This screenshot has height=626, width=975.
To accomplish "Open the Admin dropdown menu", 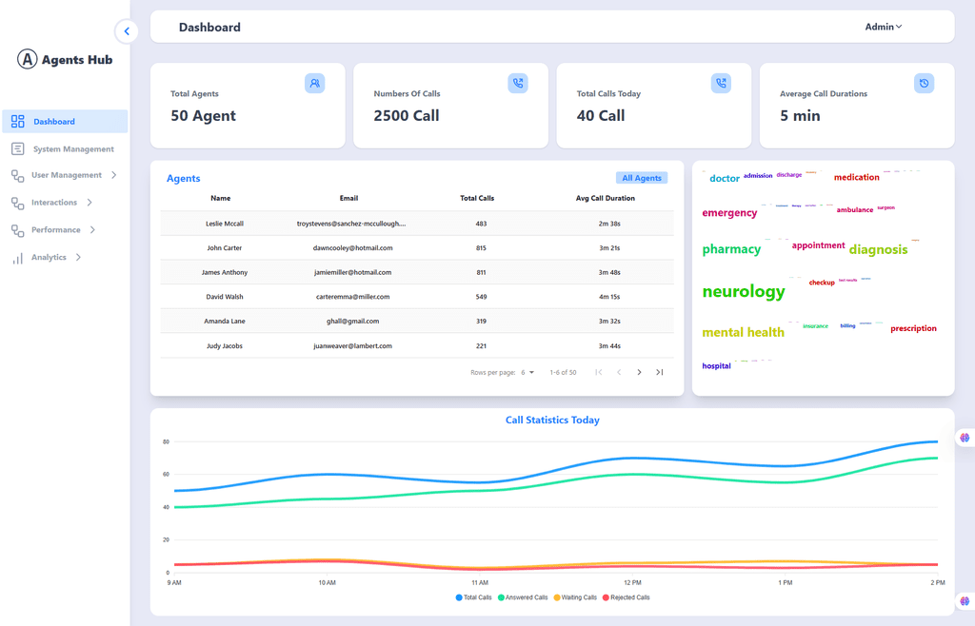I will click(x=883, y=27).
